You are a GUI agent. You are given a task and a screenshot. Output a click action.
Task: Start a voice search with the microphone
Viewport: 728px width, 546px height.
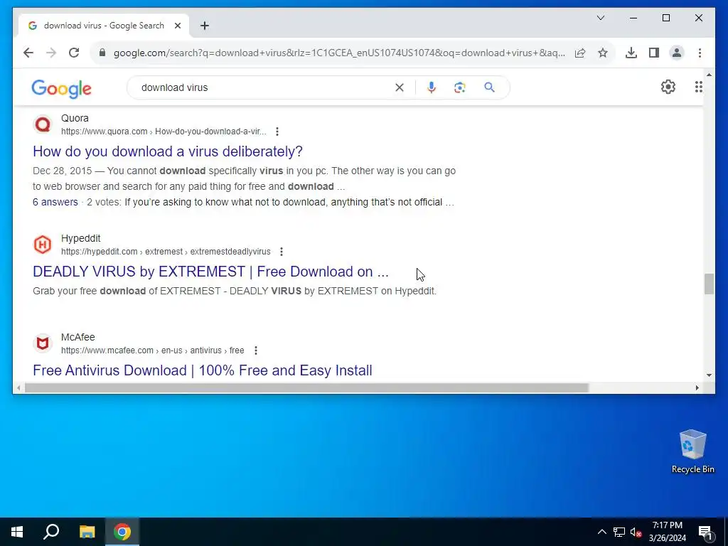tap(432, 87)
